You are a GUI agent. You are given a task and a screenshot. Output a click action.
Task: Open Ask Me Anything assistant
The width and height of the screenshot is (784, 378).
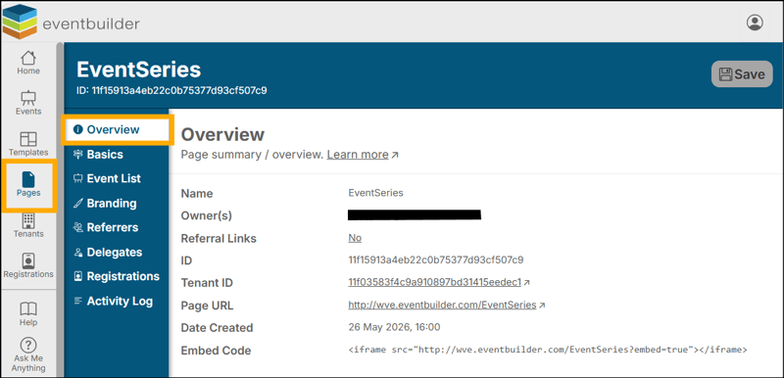28,355
